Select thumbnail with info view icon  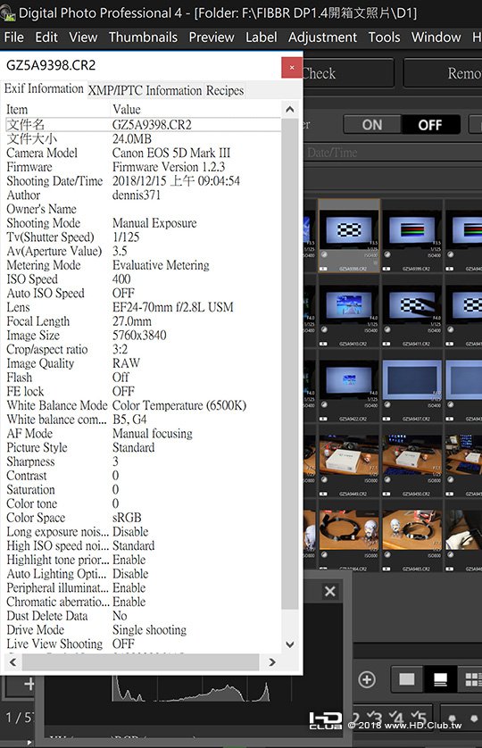pos(440,679)
